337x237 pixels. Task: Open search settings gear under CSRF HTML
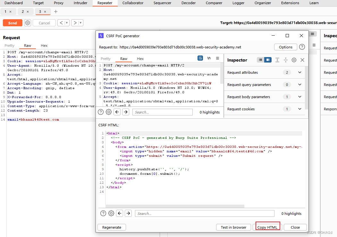point(111,213)
